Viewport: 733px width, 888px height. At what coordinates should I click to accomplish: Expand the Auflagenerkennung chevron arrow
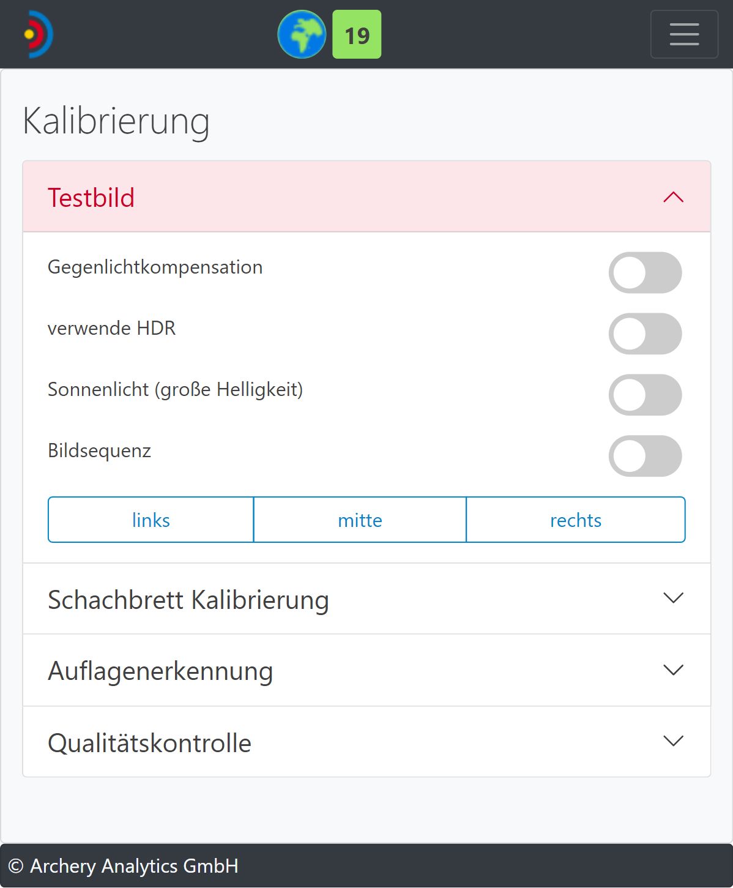(673, 670)
